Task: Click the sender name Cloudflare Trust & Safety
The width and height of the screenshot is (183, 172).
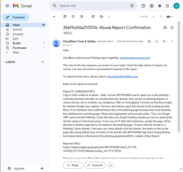Action: pos(79,41)
